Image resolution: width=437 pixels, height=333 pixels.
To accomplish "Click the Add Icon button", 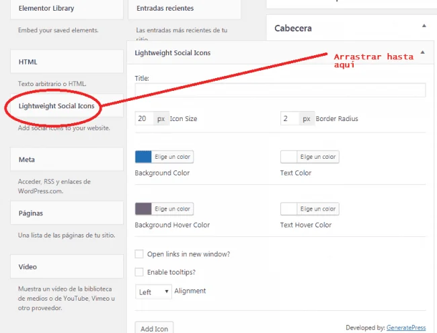I will 154,328.
